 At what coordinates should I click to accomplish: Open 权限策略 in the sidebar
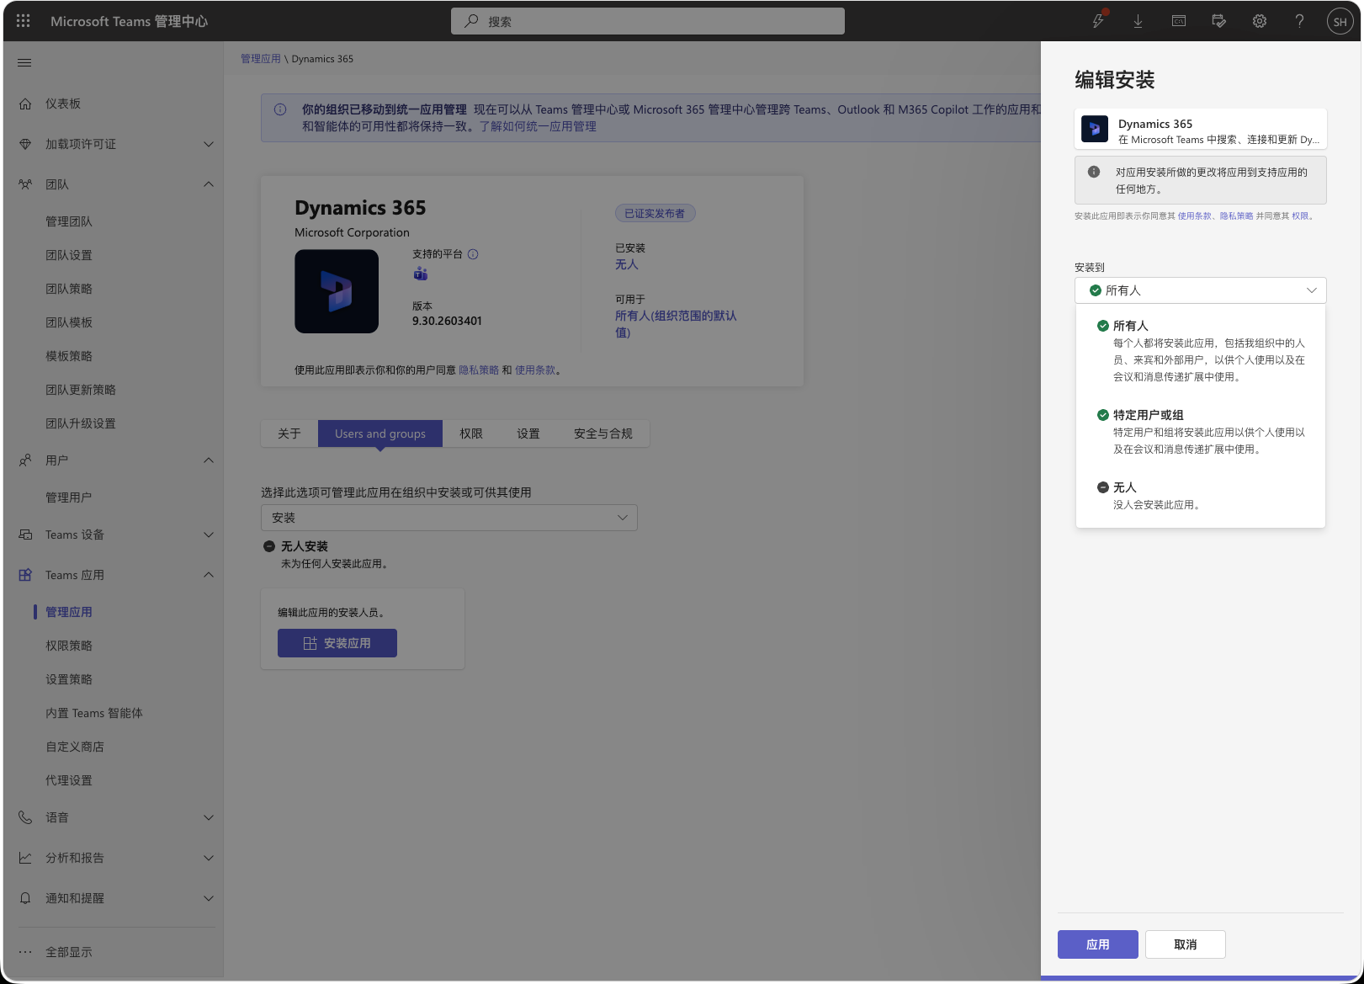[69, 646]
